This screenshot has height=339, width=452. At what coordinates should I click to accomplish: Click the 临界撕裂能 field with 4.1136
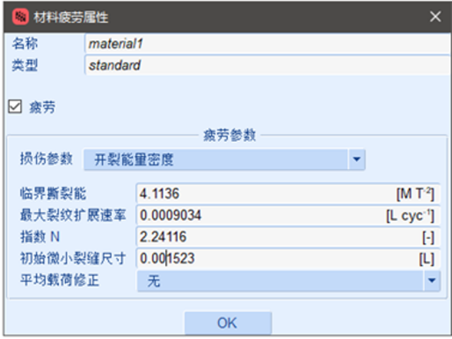(x=288, y=194)
